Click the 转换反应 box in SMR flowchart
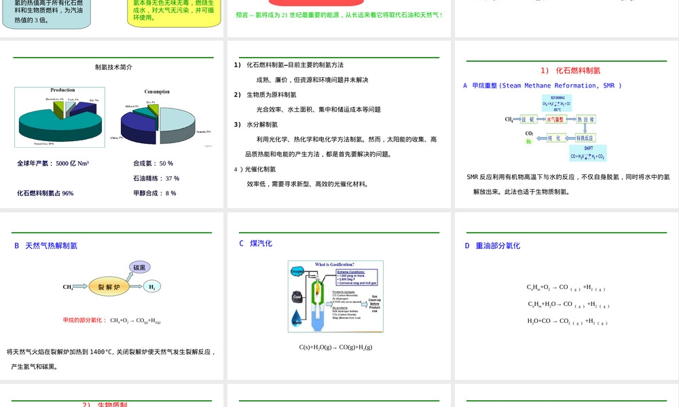This screenshot has width=679, height=407. 585,138
